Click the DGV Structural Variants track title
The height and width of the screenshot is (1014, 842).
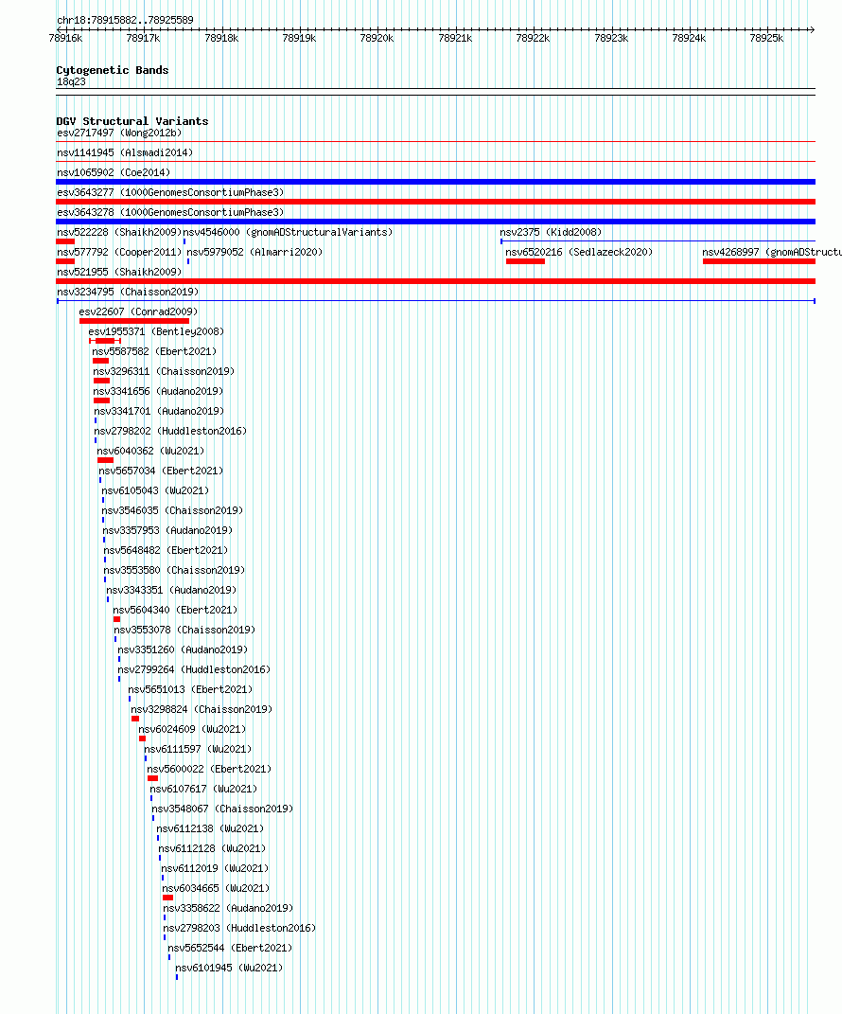[132, 121]
